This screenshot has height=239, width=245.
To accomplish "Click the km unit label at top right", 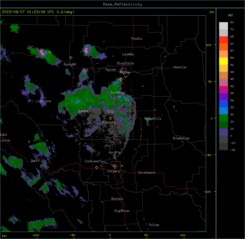I will 212,12.
